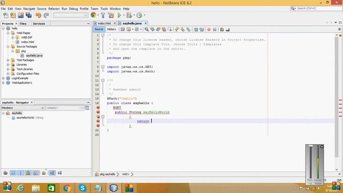Click the Build Project hammer icon
The width and height of the screenshot is (343, 193).
(x=103, y=16)
